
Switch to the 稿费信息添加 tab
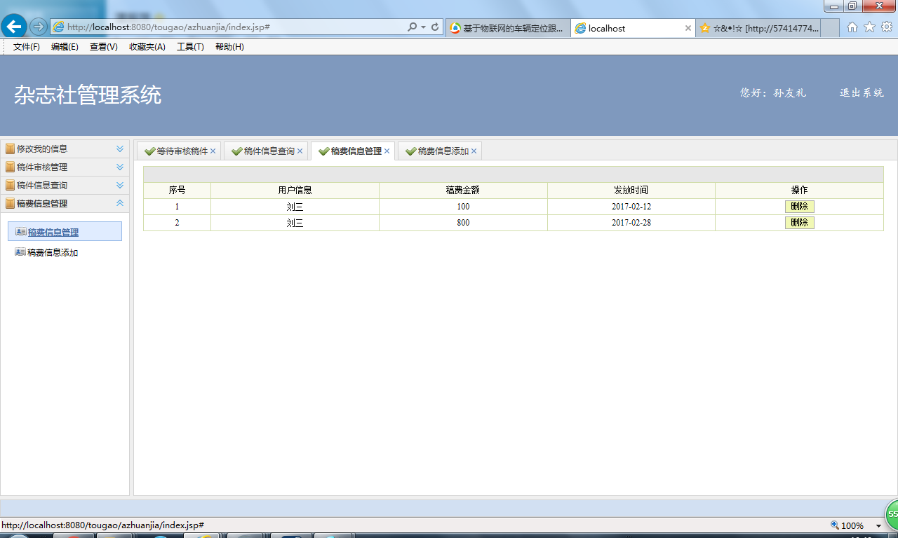coord(440,151)
